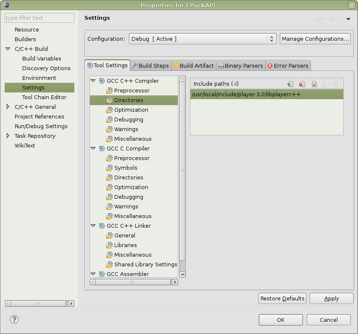This screenshot has width=358, height=334.
Task: Select Discovery Options in left tree
Action: pos(46,68)
